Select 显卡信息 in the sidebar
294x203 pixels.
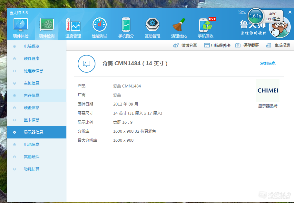pos(36,120)
